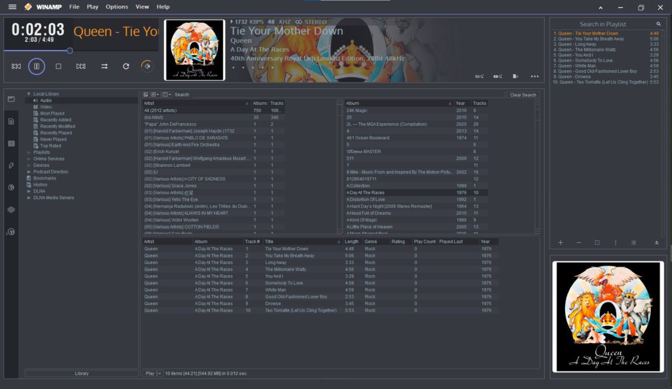Open the Play menu
672x389 pixels.
click(93, 7)
